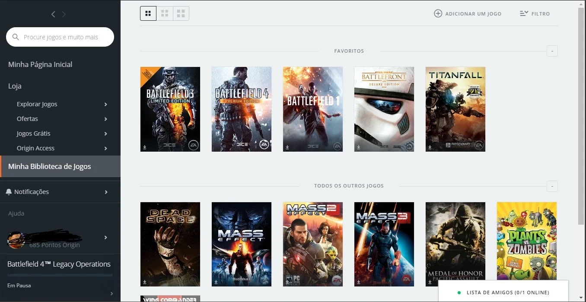Click the forward navigation arrow
This screenshot has width=586, height=302.
[x=64, y=14]
